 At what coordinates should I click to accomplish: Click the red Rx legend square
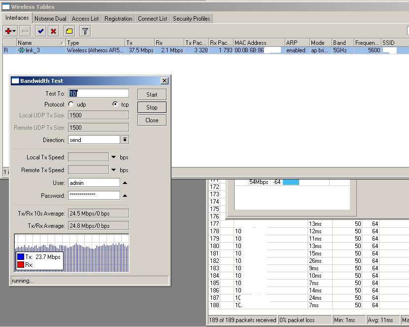pyautogui.click(x=21, y=265)
